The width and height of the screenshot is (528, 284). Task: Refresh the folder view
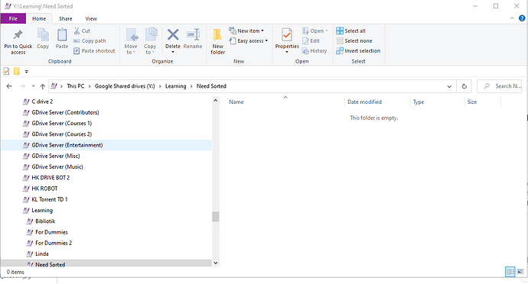pos(464,86)
